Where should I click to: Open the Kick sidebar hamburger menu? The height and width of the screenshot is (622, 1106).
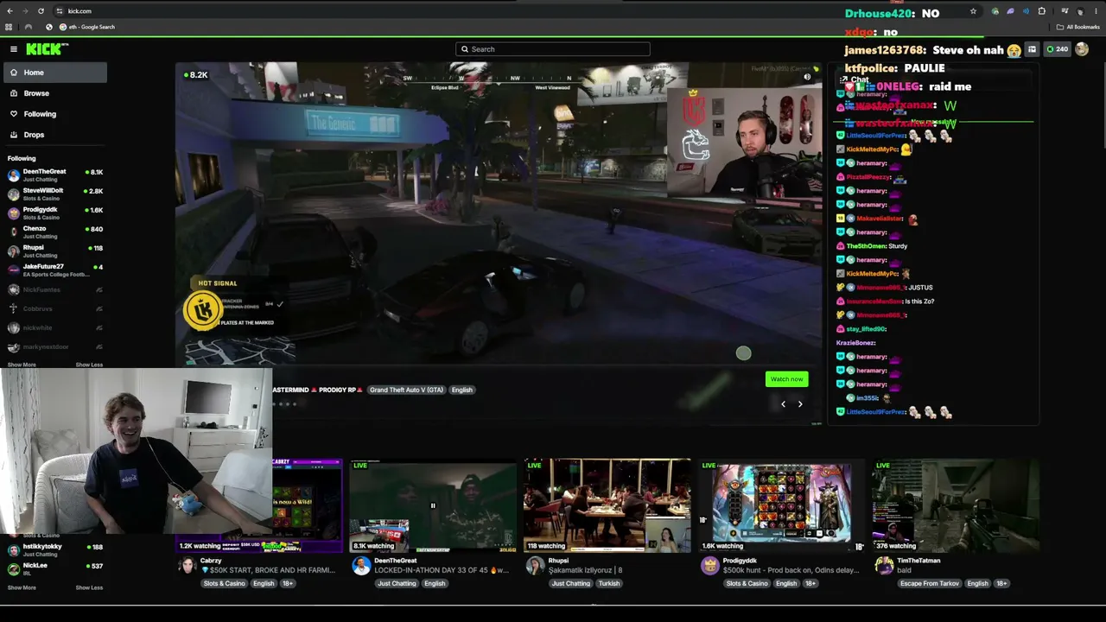[14, 49]
